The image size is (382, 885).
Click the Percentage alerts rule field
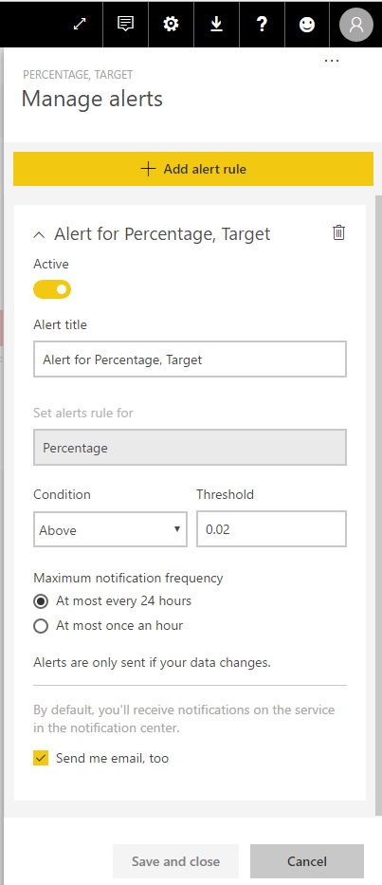coord(190,448)
